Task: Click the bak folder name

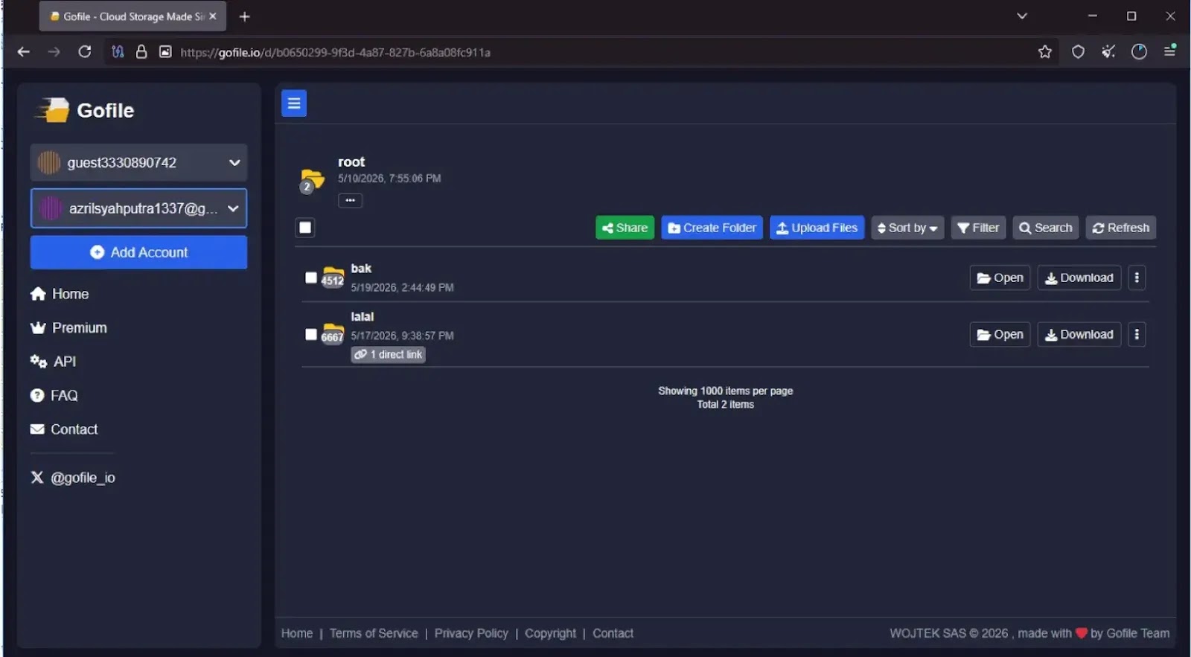Action: 361,268
